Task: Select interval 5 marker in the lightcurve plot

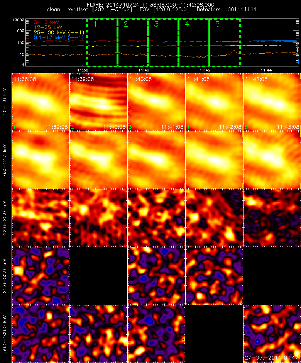Action: (x=217, y=24)
